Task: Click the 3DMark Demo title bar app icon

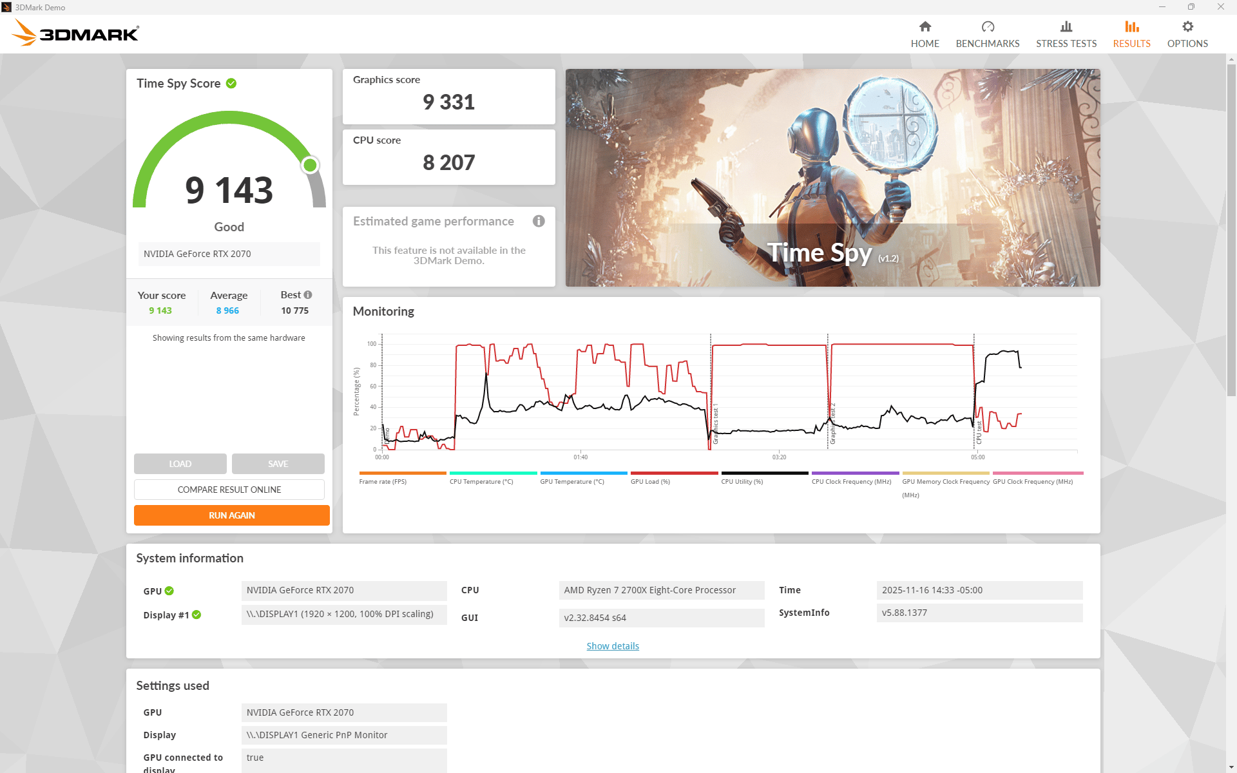Action: 6,7
